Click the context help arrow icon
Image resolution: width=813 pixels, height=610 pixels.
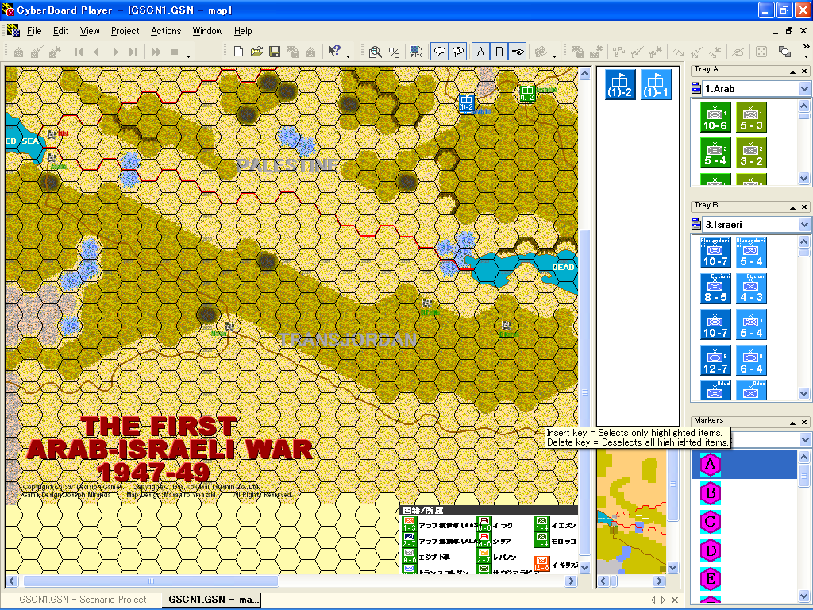(x=334, y=52)
